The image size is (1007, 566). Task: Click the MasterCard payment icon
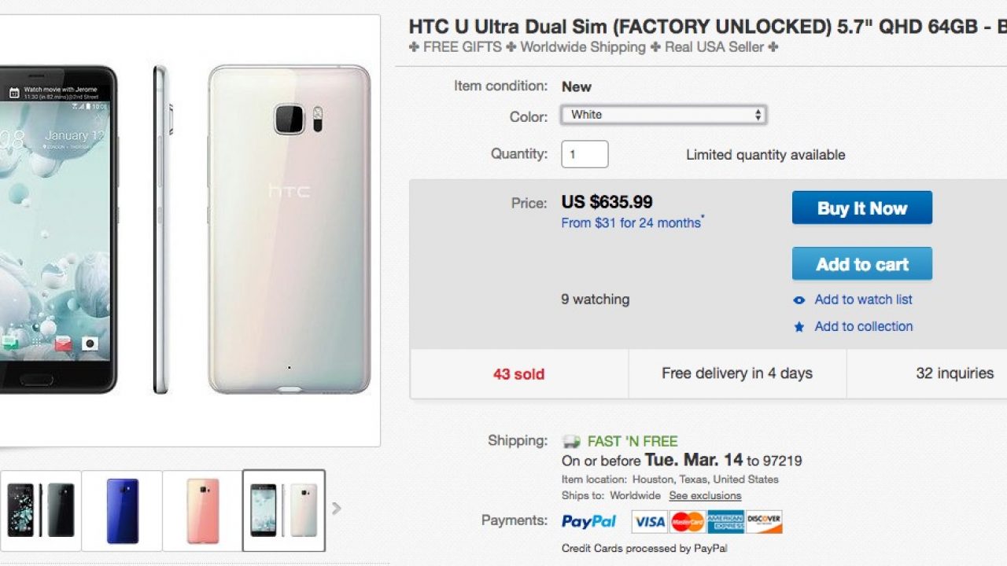coord(688,522)
